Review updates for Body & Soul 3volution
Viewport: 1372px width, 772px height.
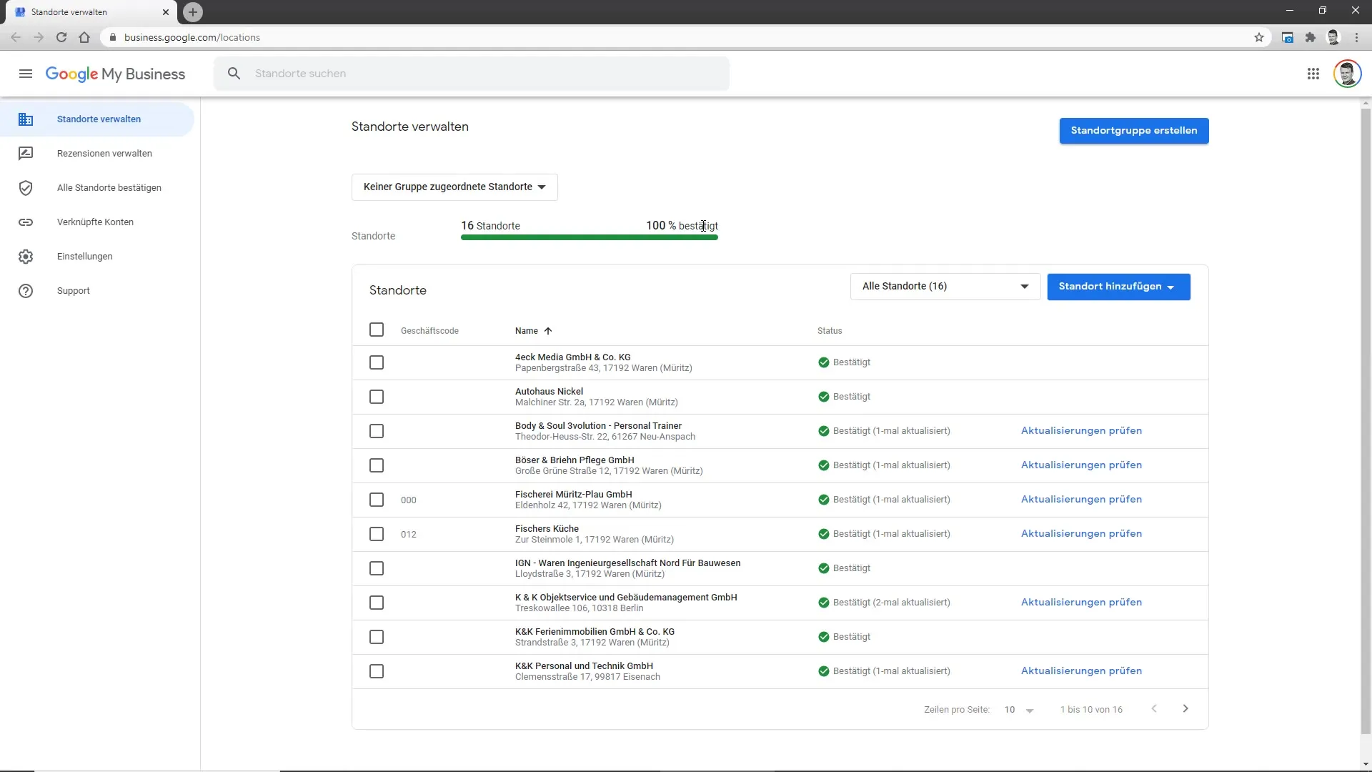click(x=1081, y=431)
